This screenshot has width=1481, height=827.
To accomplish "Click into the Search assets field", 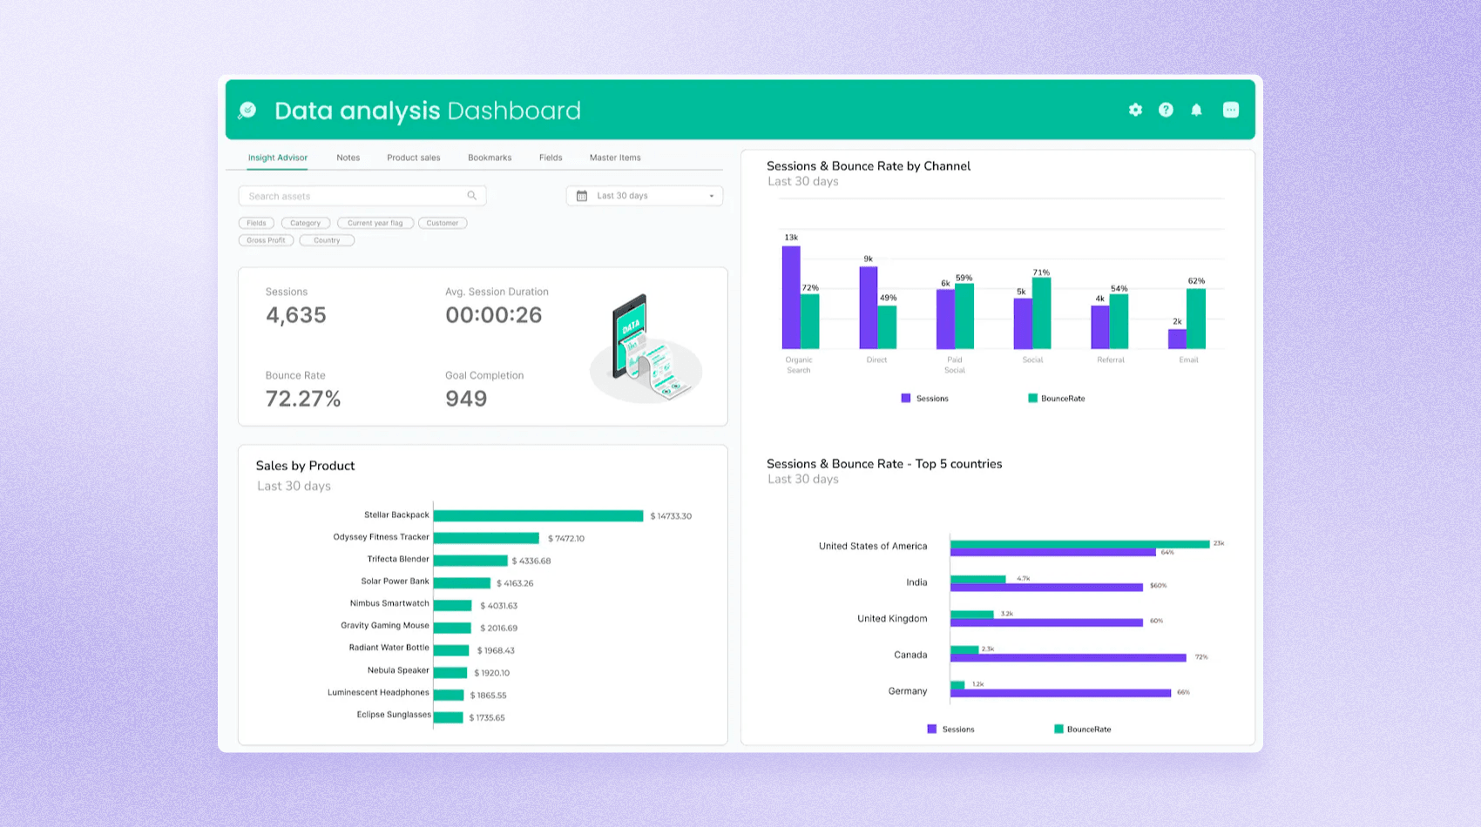I will point(353,196).
